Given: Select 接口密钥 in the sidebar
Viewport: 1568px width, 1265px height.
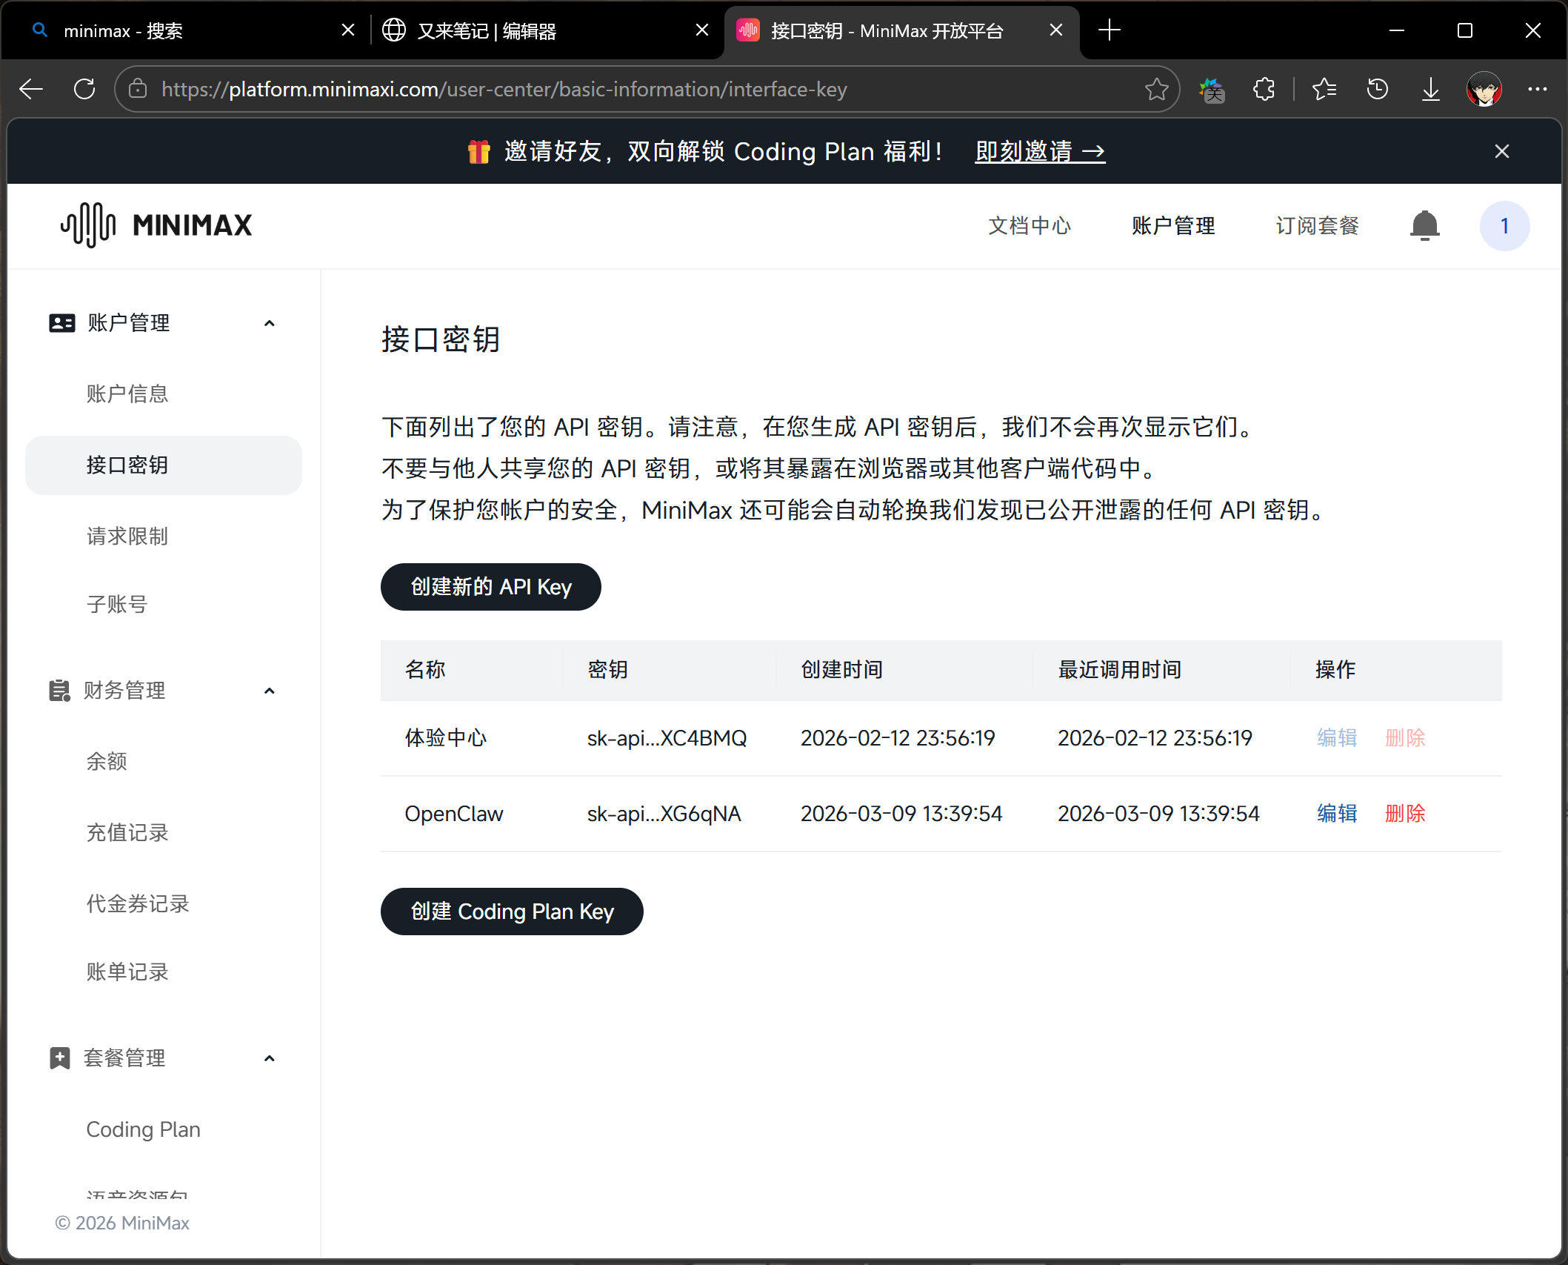Looking at the screenshot, I should pyautogui.click(x=164, y=465).
